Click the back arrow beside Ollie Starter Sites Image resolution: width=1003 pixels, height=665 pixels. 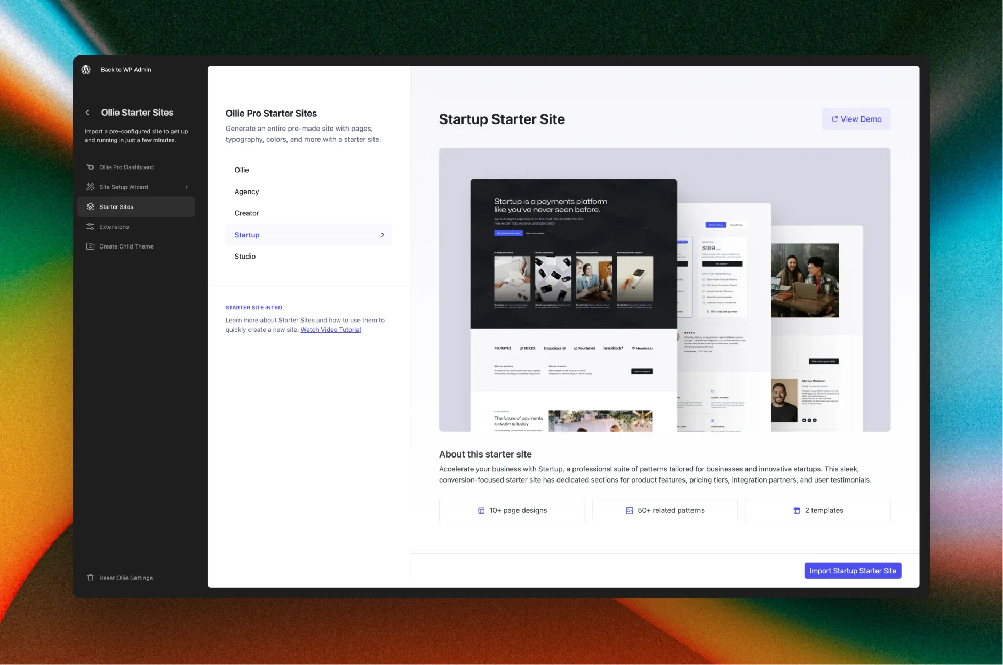tap(87, 113)
